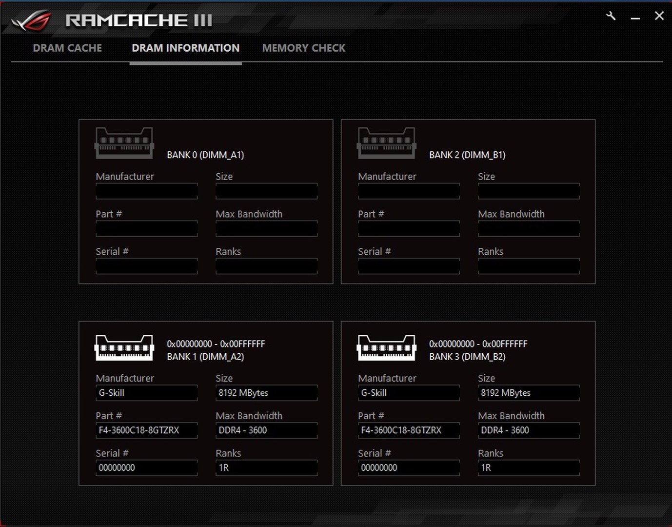The image size is (672, 527).
Task: Click the address range text above BANK 3
Action: 478,344
